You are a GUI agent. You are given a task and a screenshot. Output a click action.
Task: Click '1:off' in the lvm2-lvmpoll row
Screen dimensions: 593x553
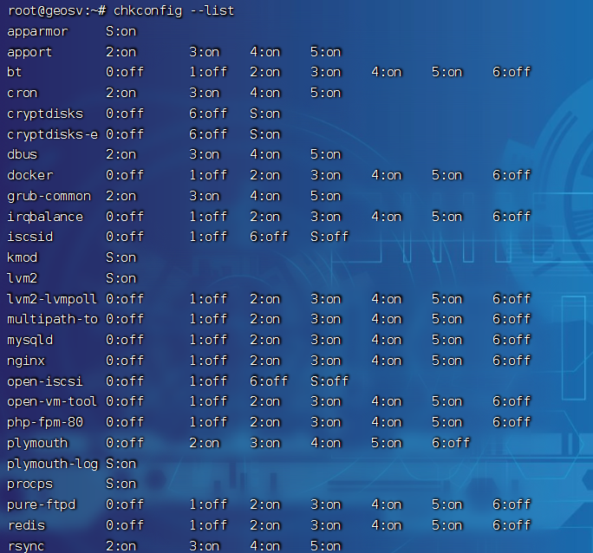pyautogui.click(x=208, y=299)
